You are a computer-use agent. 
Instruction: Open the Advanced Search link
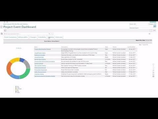(x=134, y=28)
